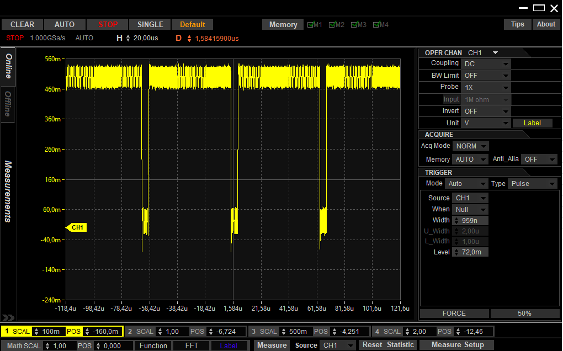Adjust trigger Level stepper arrows
563x351 pixels.
tap(456, 252)
